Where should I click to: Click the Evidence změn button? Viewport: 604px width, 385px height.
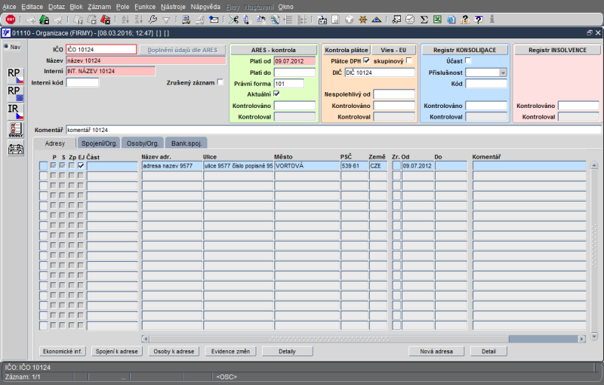(230, 351)
